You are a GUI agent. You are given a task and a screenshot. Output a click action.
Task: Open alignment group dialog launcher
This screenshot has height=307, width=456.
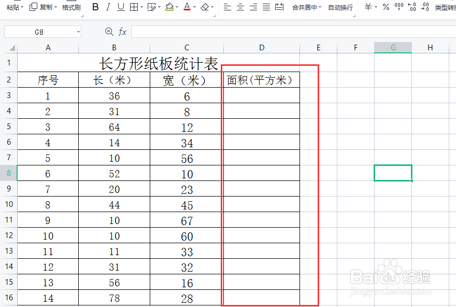point(354,16)
